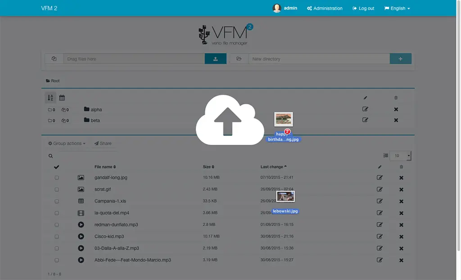
Task: Open the Administration menu item
Action: [x=325, y=9]
